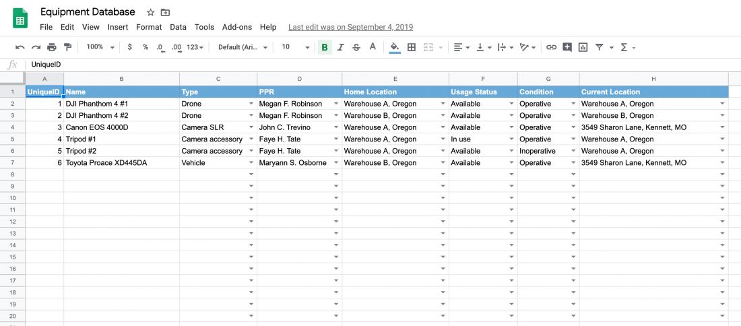Click the Usage Status header cell
The image size is (741, 326).
pos(483,92)
